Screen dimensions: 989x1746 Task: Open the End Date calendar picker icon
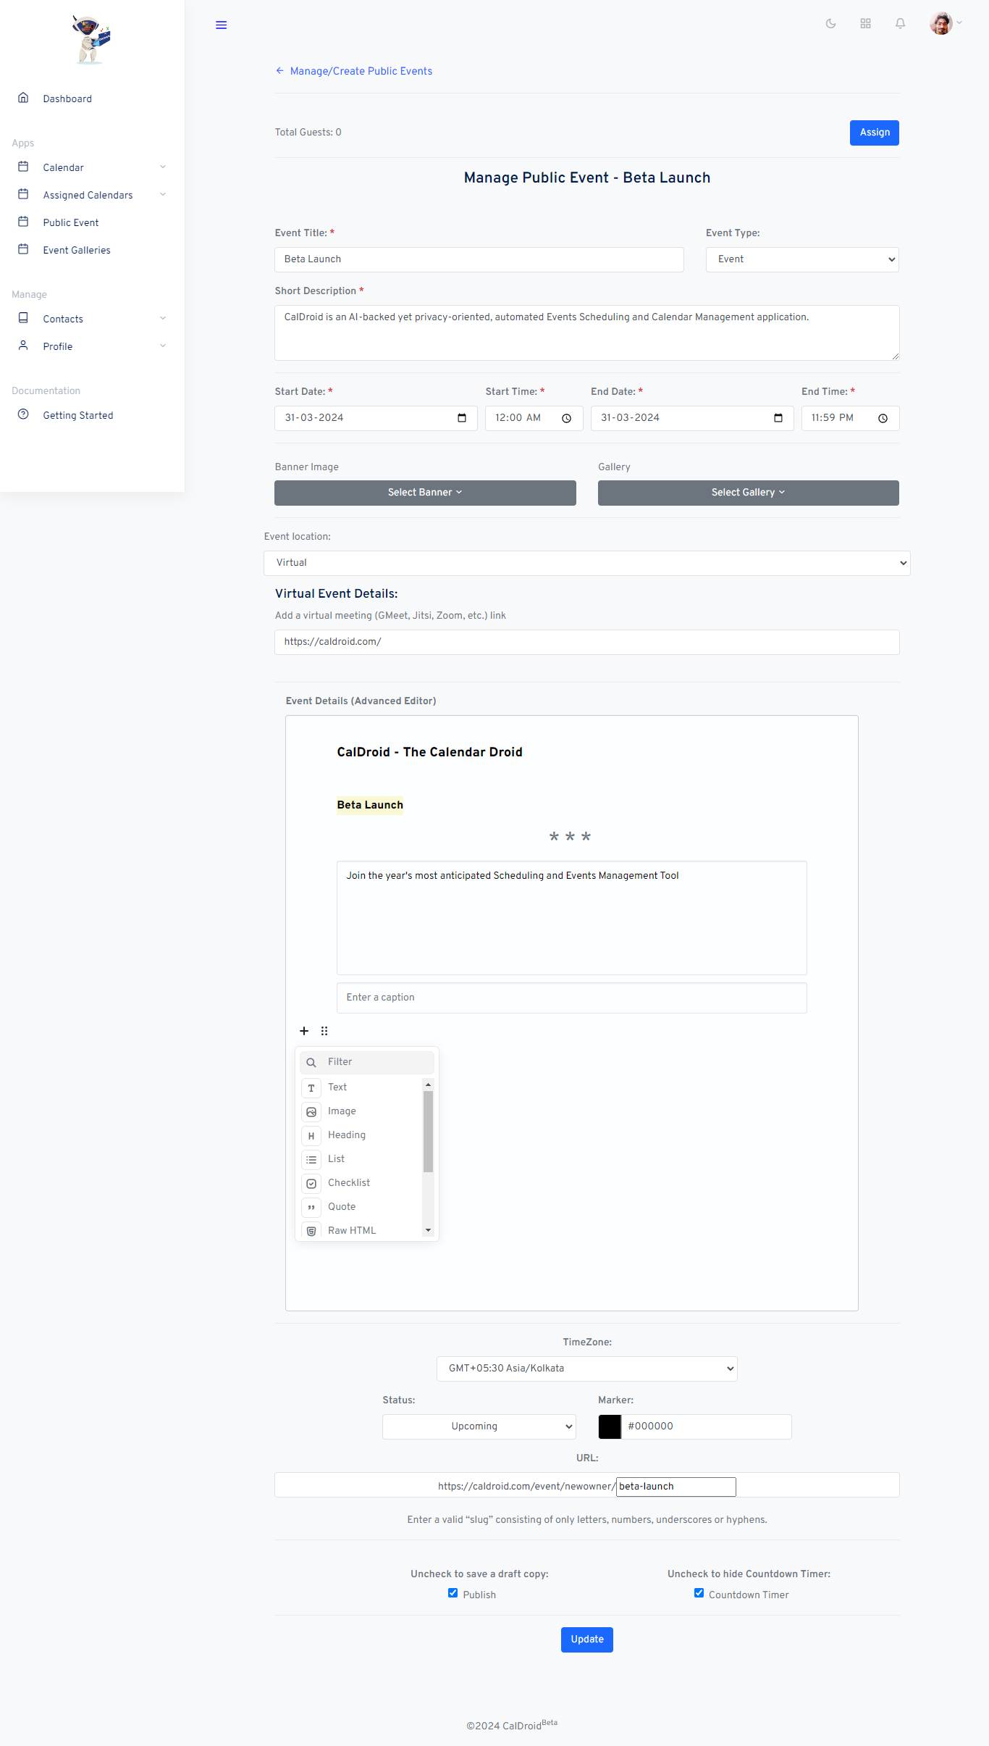pyautogui.click(x=778, y=418)
